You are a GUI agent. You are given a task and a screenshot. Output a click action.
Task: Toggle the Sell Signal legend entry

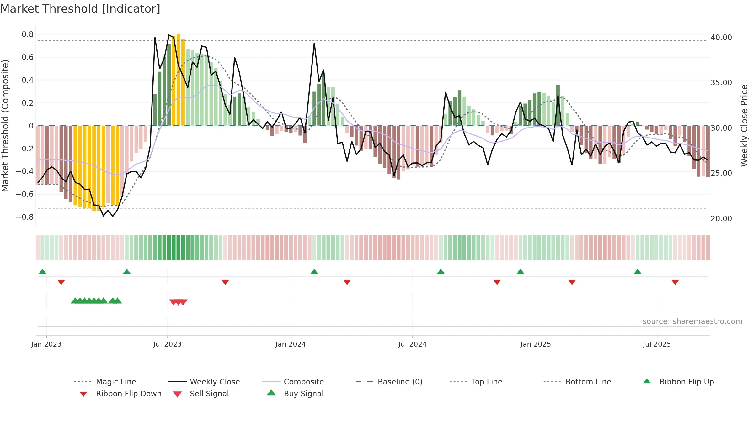[x=201, y=394]
